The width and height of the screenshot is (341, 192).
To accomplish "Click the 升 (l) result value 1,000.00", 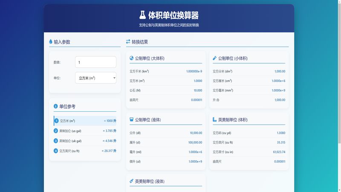I will pos(280,100).
